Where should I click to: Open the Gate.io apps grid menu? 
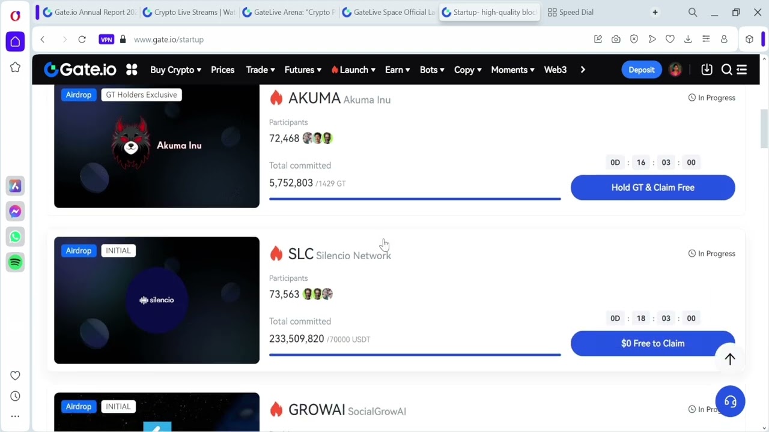(132, 70)
